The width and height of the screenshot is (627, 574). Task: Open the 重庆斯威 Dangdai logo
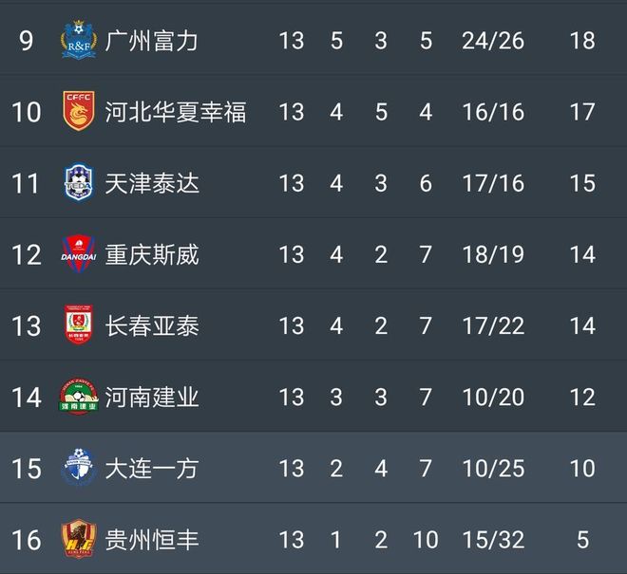[78, 254]
